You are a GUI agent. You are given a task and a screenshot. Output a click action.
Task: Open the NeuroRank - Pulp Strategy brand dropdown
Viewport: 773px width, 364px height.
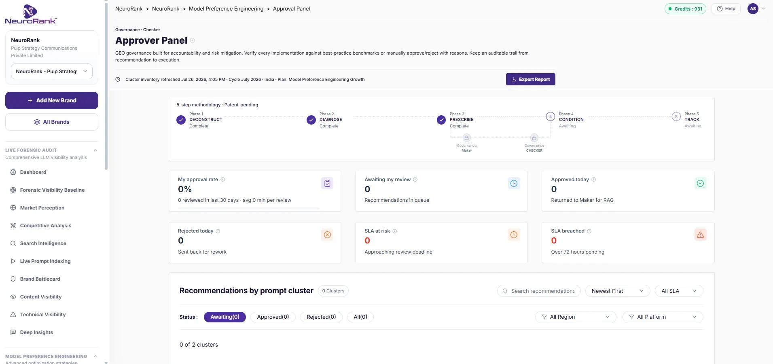[x=52, y=72]
